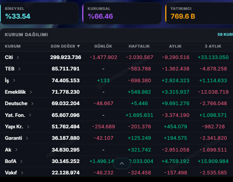Click Yapı Kr. monthly change +454.079
The height and width of the screenshot is (182, 233).
(x=176, y=126)
